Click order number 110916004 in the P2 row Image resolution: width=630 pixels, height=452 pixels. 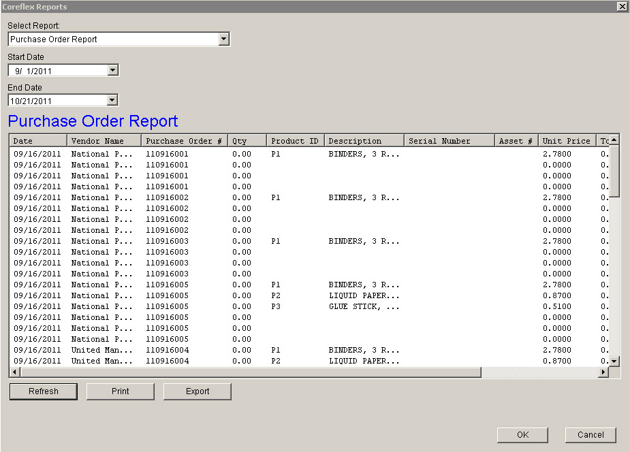(167, 361)
